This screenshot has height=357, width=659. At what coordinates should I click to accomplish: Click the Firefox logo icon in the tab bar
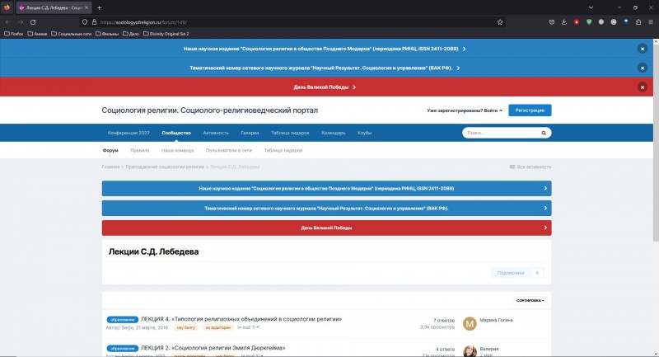[7, 7]
